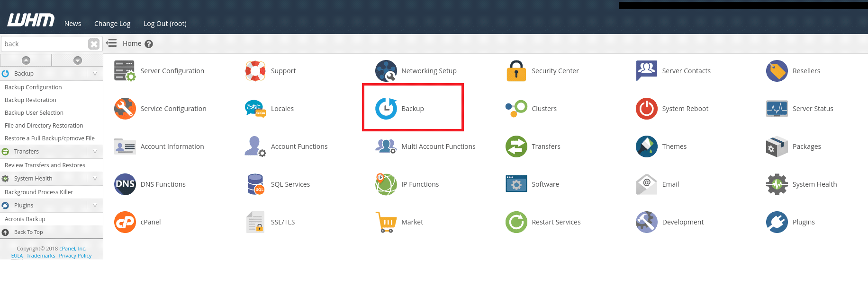Screen dimensions: 868x284
Task: Open the Trademarks link
Action: click(x=41, y=256)
